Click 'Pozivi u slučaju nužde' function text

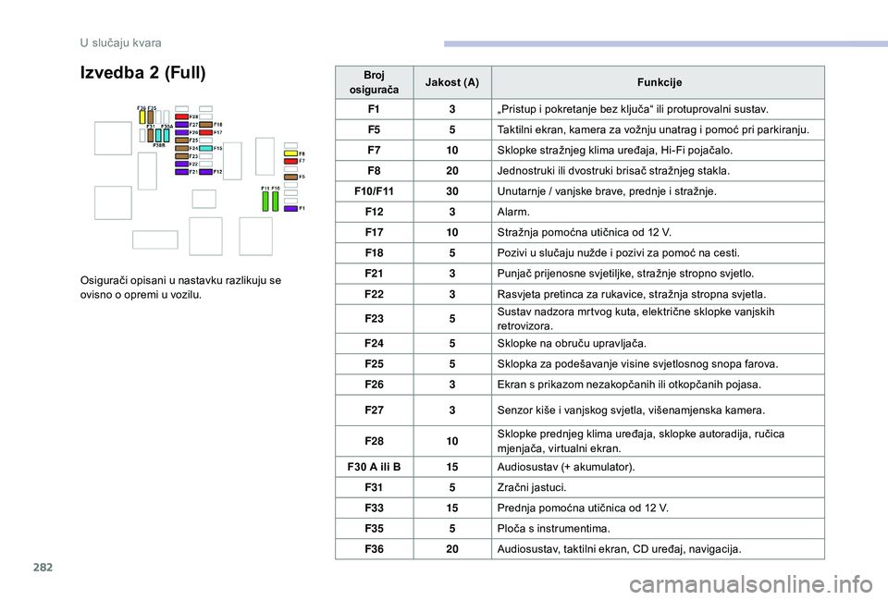pos(619,253)
